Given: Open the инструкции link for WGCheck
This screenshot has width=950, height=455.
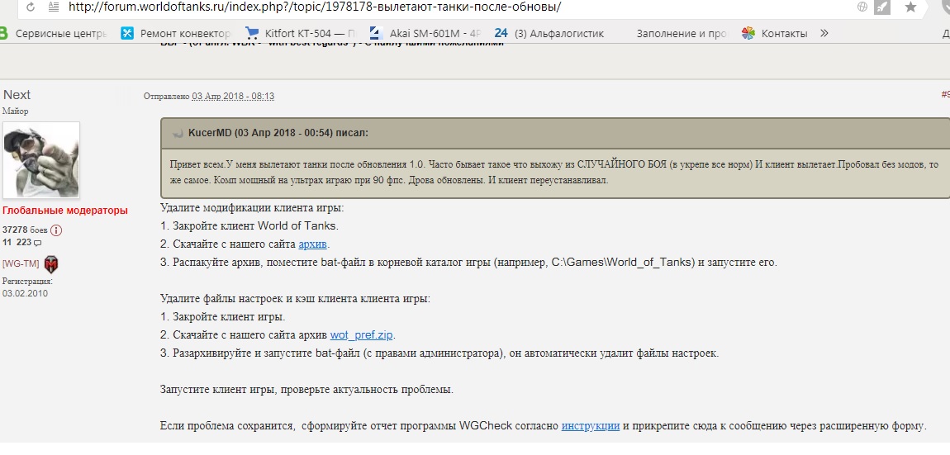Looking at the screenshot, I should pos(591,426).
